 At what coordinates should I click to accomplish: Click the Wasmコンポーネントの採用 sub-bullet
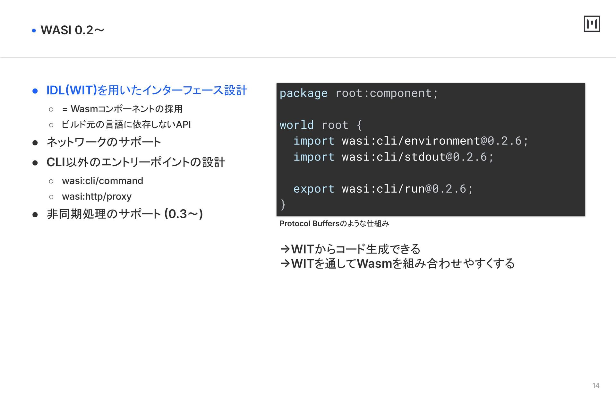click(x=122, y=109)
